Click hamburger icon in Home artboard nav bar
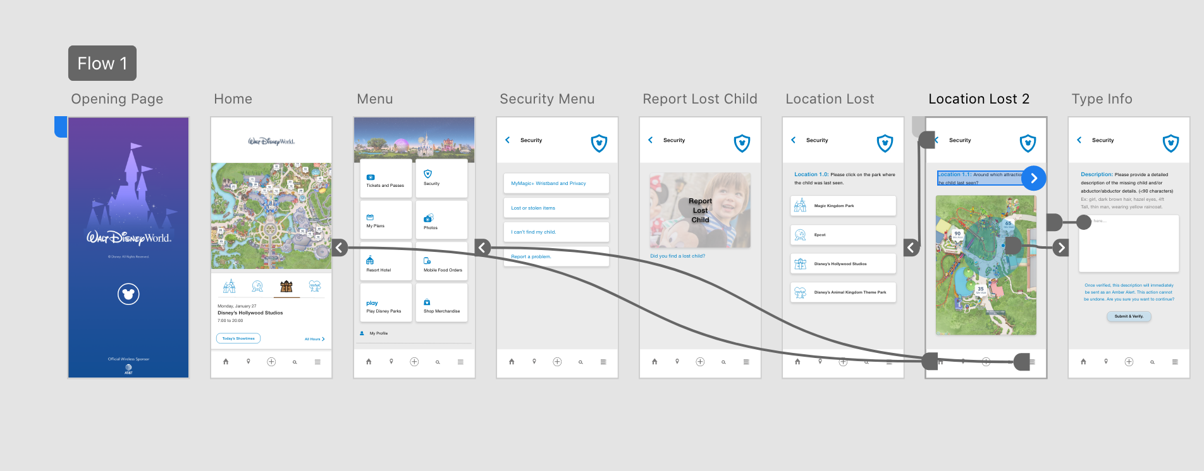The image size is (1204, 471). pyautogui.click(x=317, y=362)
